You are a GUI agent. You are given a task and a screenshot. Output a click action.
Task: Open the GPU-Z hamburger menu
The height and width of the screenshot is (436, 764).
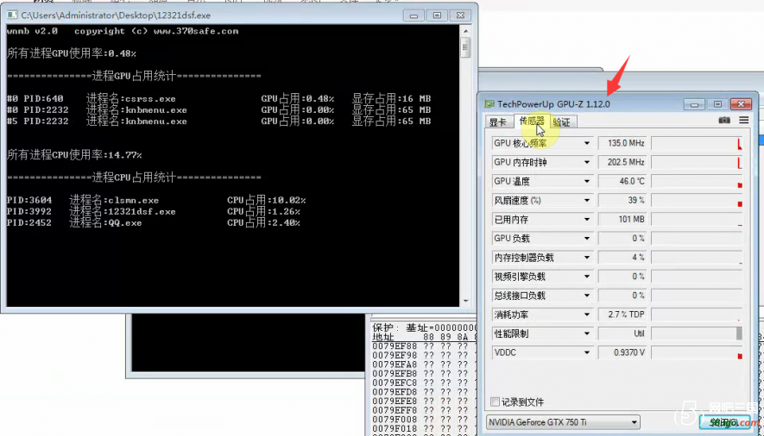743,120
